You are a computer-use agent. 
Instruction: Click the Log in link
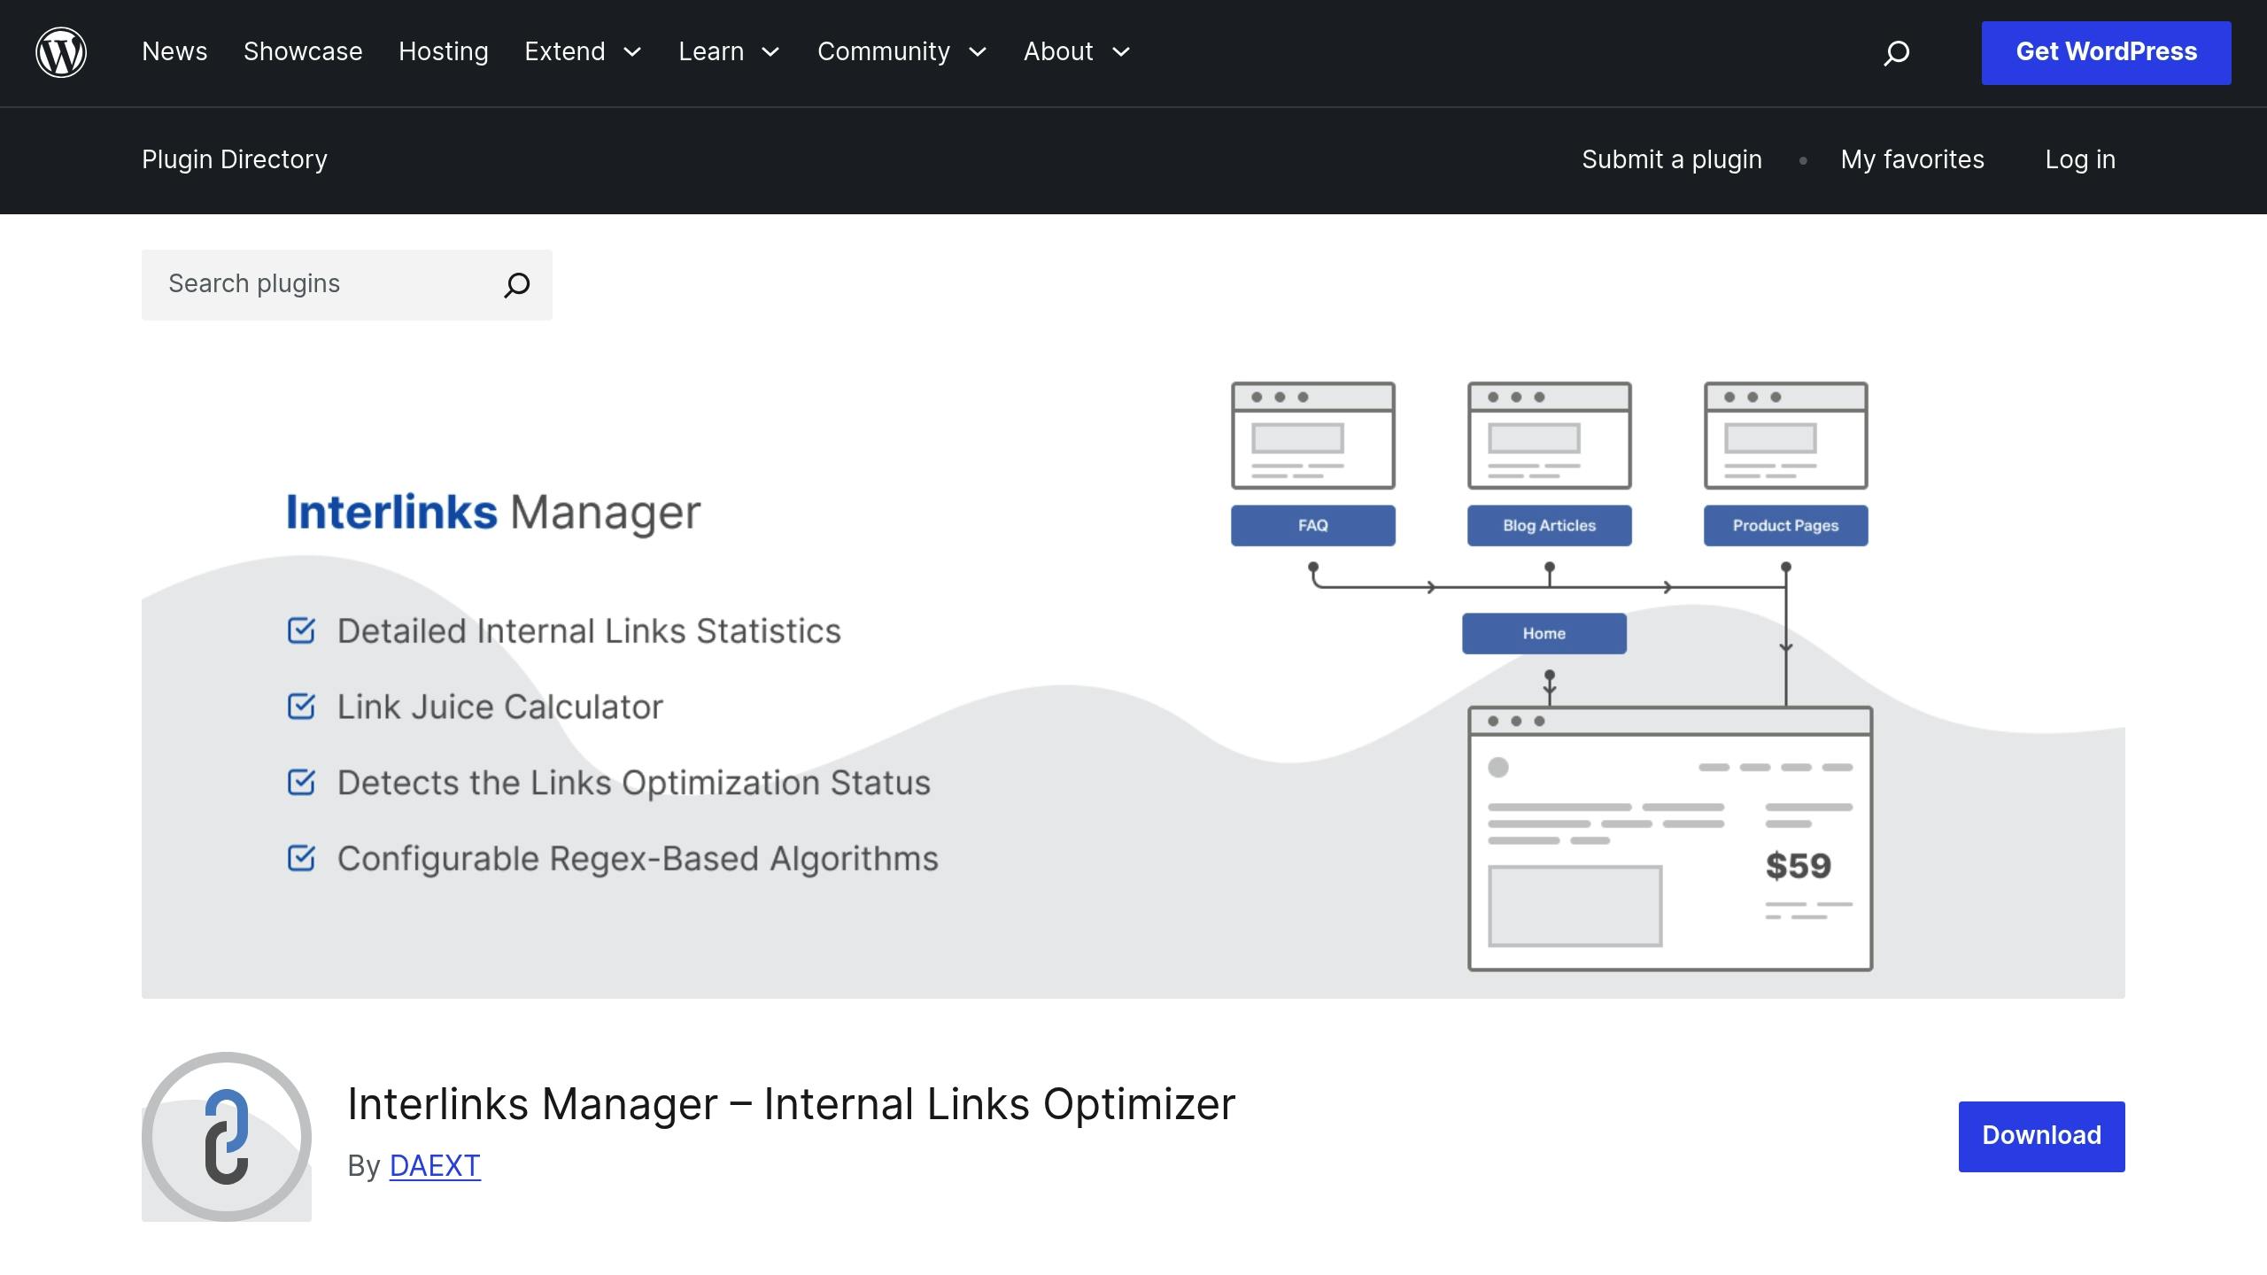pyautogui.click(x=2080, y=159)
